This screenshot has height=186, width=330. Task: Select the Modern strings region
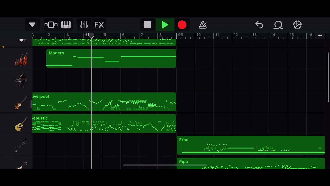[111, 58]
